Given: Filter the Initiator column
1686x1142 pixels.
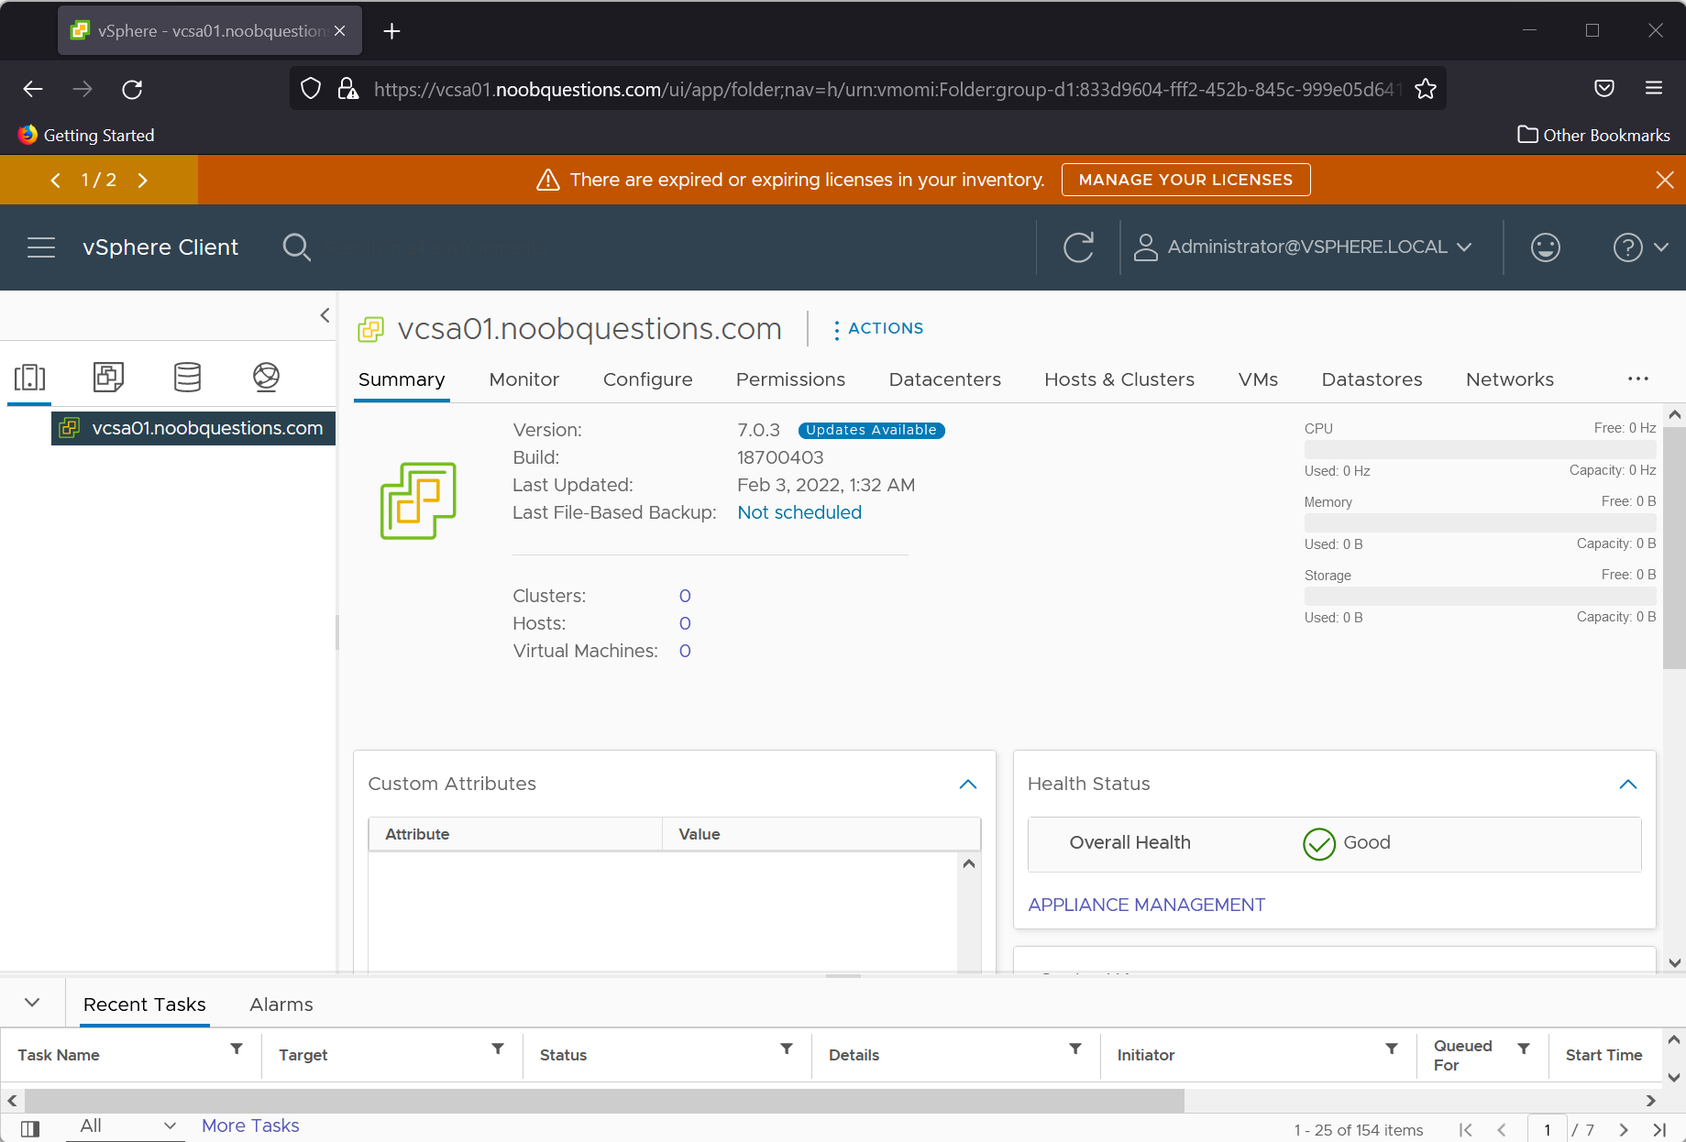Looking at the screenshot, I should (x=1392, y=1049).
